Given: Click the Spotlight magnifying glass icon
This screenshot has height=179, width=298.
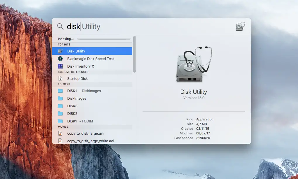Looking at the screenshot, I should (60, 26).
